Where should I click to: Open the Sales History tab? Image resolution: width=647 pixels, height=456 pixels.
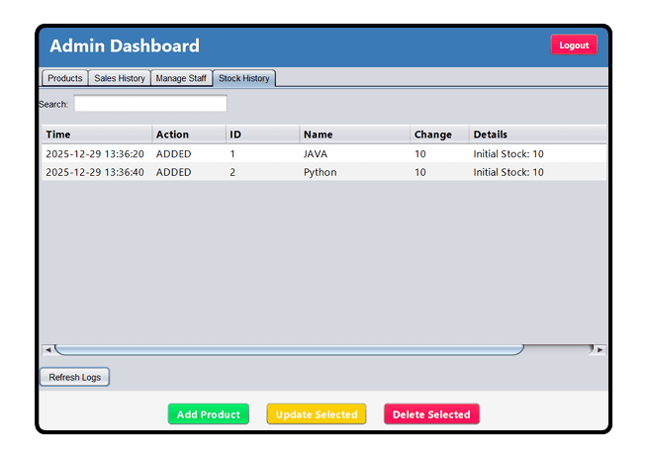(x=120, y=78)
